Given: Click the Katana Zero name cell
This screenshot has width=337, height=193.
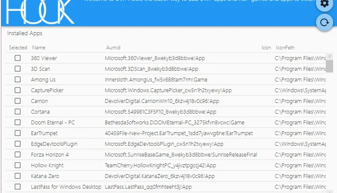Looking at the screenshot, I should tap(45, 176).
